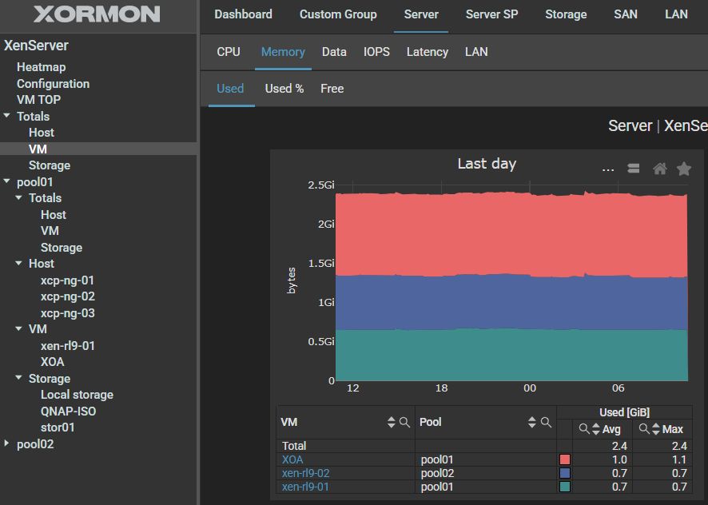
Task: Click the star favorite icon on the chart
Action: 684,169
